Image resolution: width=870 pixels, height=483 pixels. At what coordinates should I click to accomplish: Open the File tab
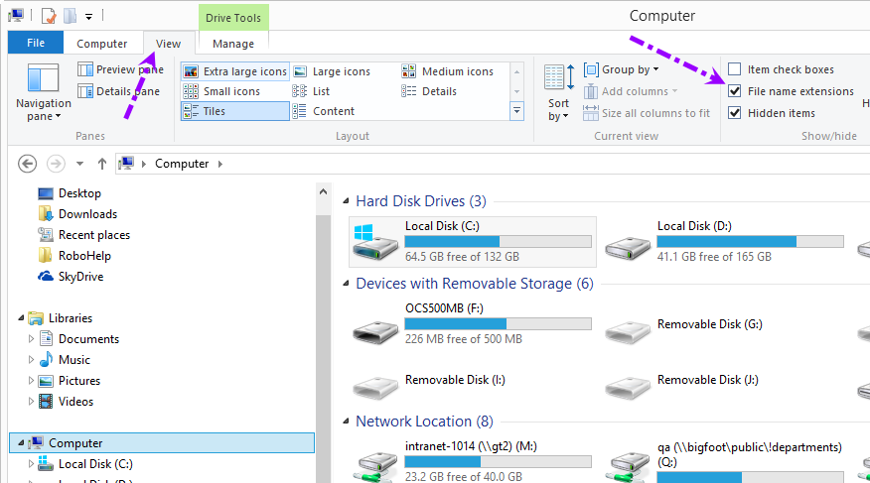point(36,43)
